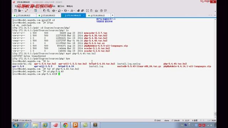Open the tab list dropdown at tab bar right
The image size is (228, 128).
point(215,15)
